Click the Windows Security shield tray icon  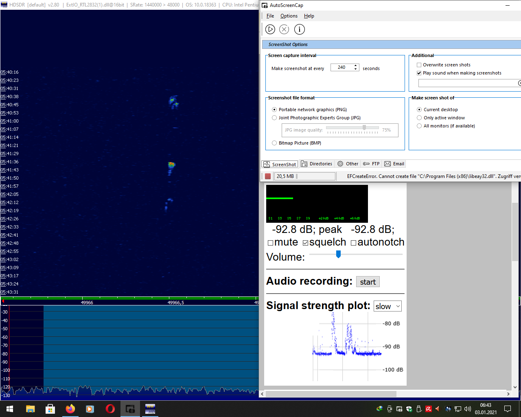[409, 409]
